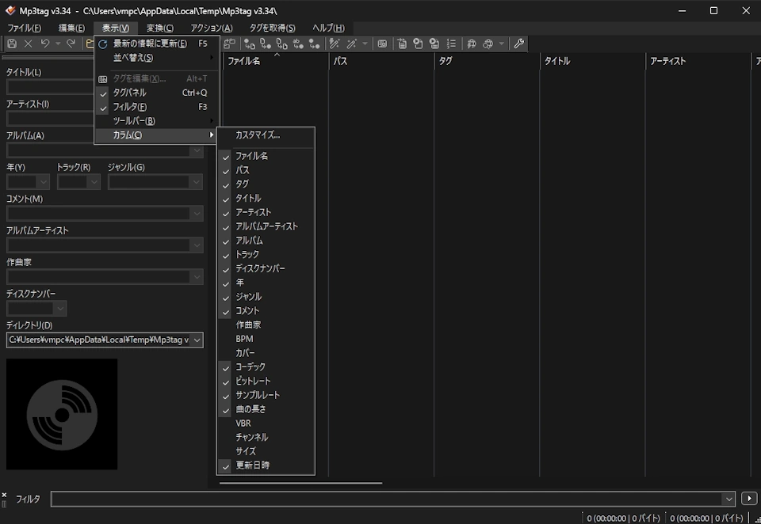Click the Remove tag X toolbar icon
The height and width of the screenshot is (524, 761).
click(x=29, y=44)
